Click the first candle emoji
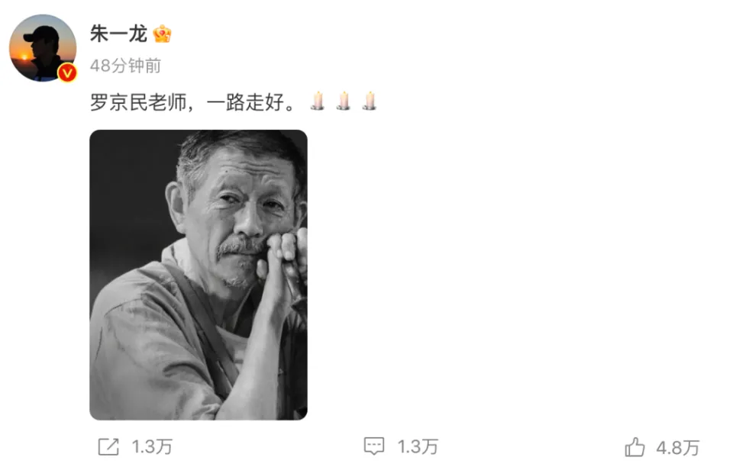The image size is (733, 467). 318,101
